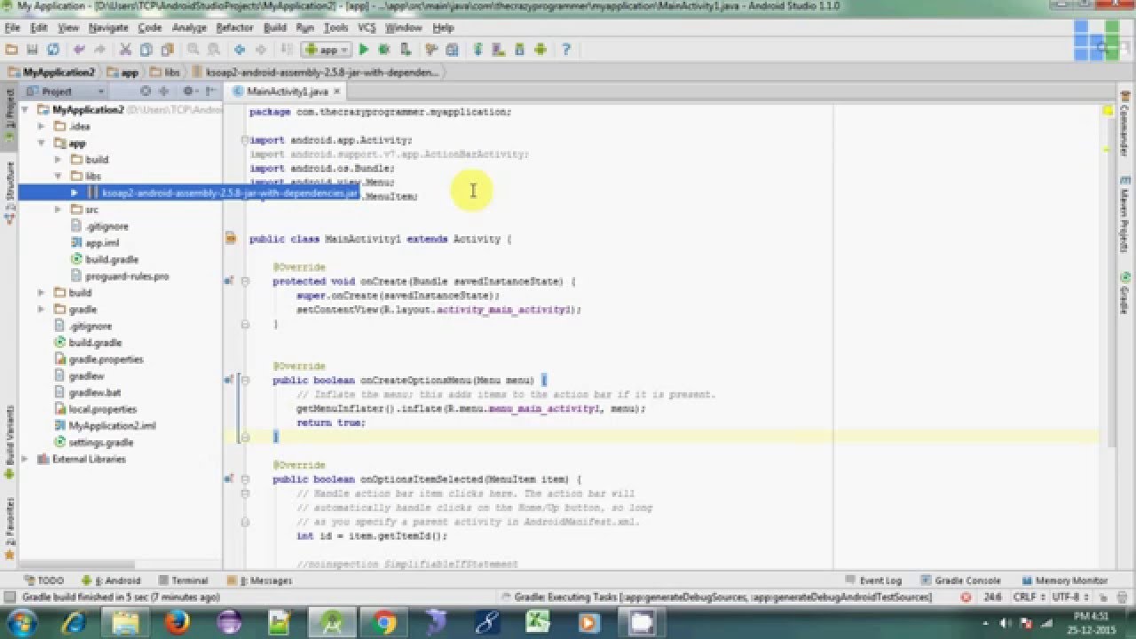The image size is (1136, 639).
Task: Click the Paste toolbar icon
Action: pos(166,50)
